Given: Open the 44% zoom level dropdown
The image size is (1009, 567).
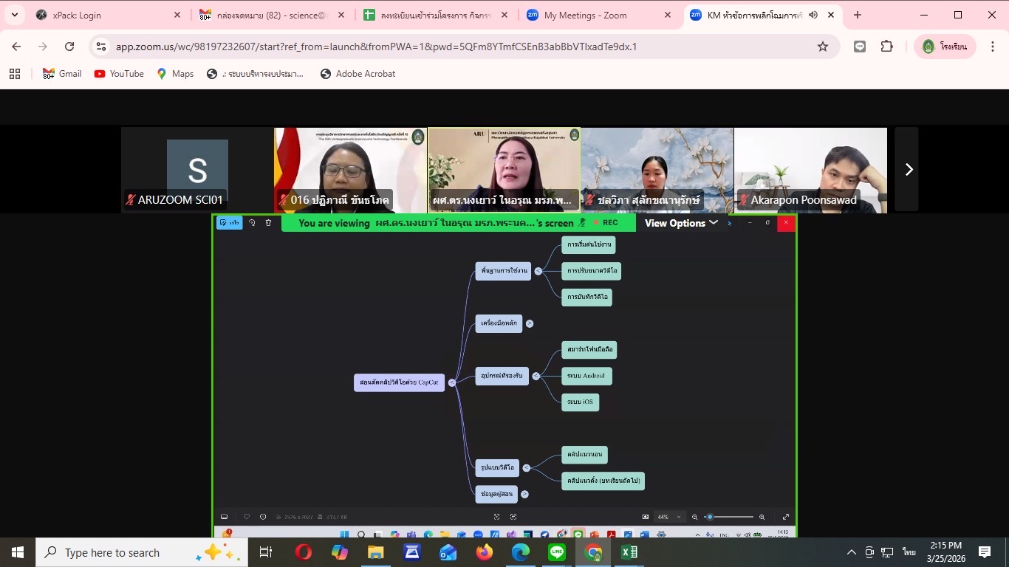Looking at the screenshot, I should (x=668, y=517).
